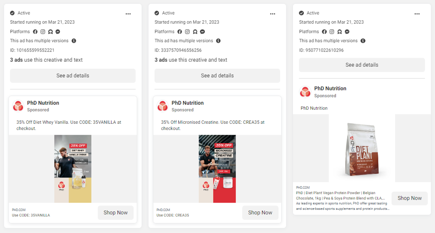
Task: Click Audience Network icon on Diet Whey Vanilla ad
Action: [50, 32]
